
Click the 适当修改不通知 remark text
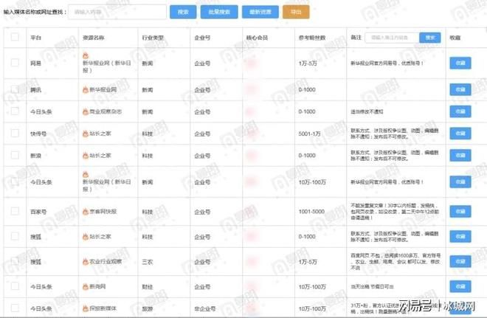(367, 111)
